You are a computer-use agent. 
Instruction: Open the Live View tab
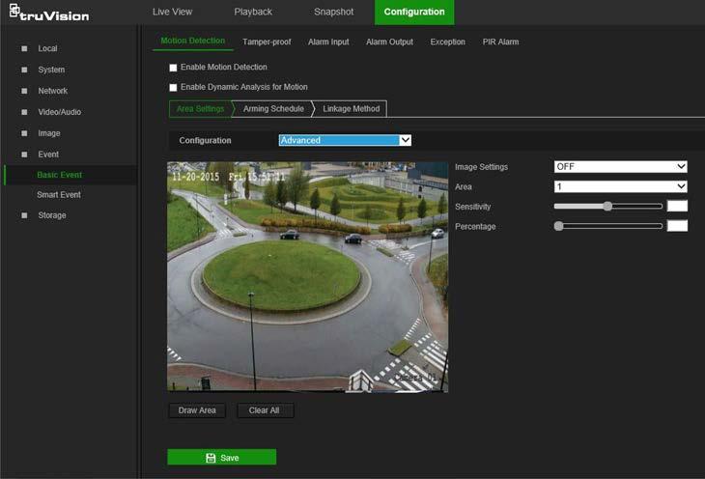pos(172,13)
